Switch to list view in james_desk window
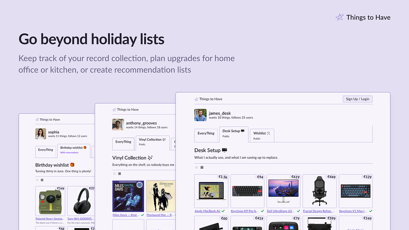Screen dimensions: 409x230 click(x=196, y=168)
